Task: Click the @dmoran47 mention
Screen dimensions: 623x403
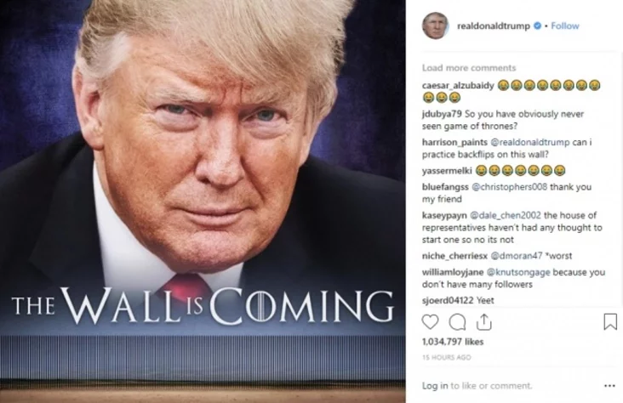Action: 517,256
